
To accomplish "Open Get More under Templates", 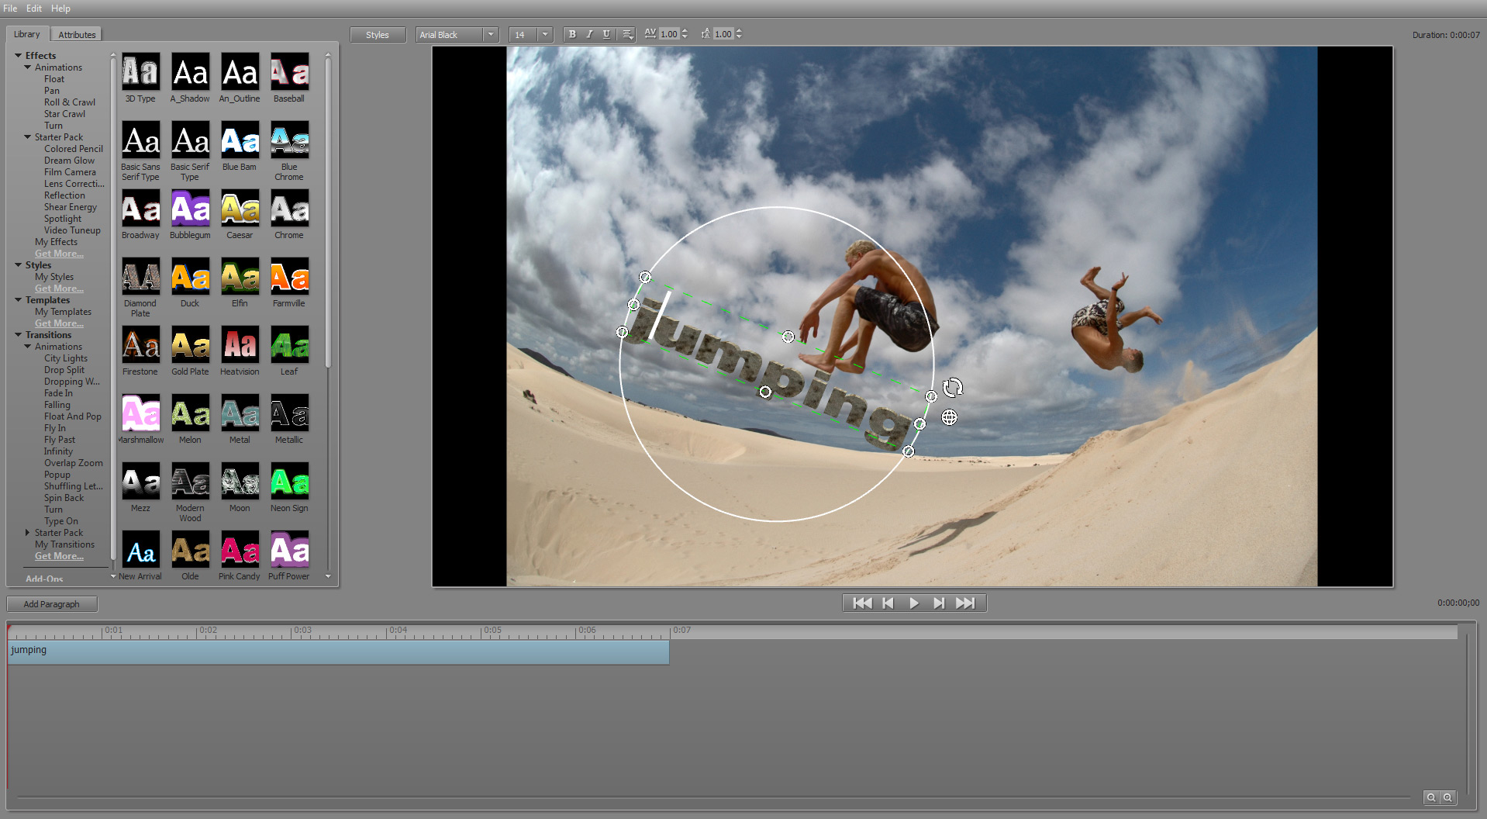I will point(59,323).
